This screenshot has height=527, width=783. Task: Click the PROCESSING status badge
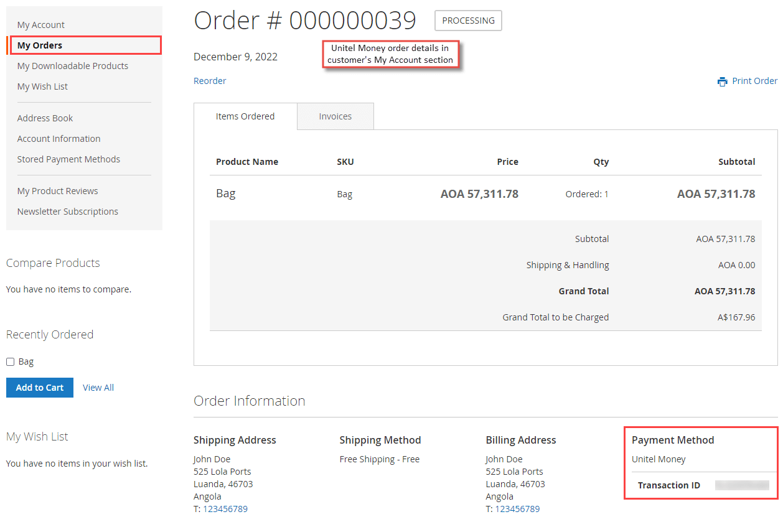(468, 21)
